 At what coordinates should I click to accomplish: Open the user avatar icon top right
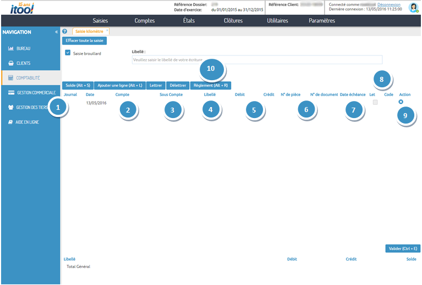click(413, 7)
